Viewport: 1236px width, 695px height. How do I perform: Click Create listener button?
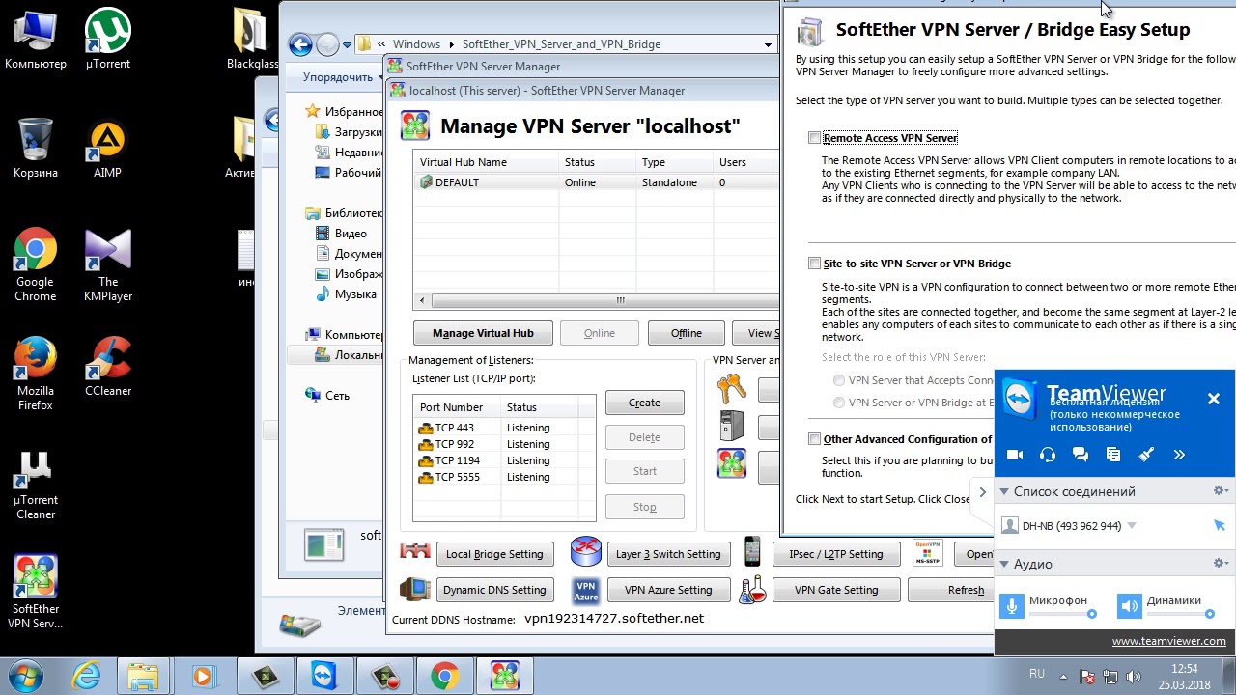coord(644,403)
